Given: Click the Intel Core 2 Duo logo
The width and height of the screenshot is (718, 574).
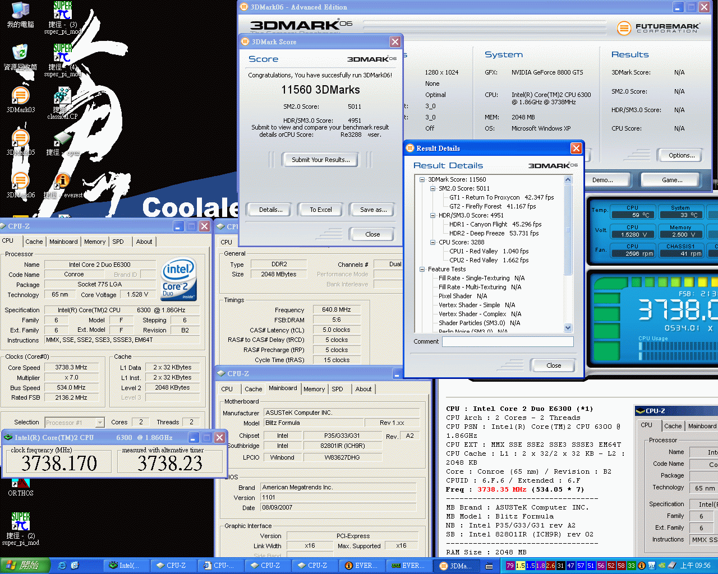Looking at the screenshot, I should pos(178,279).
